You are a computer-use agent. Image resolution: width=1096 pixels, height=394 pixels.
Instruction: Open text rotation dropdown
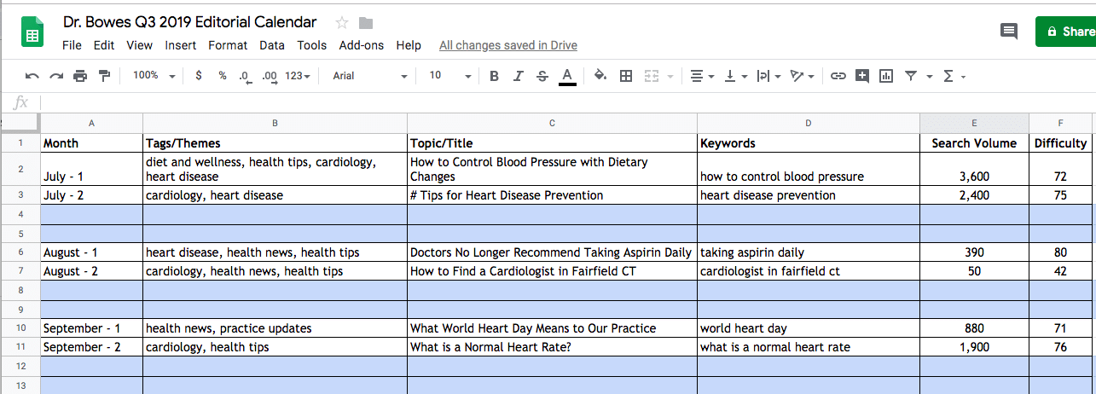pos(802,76)
